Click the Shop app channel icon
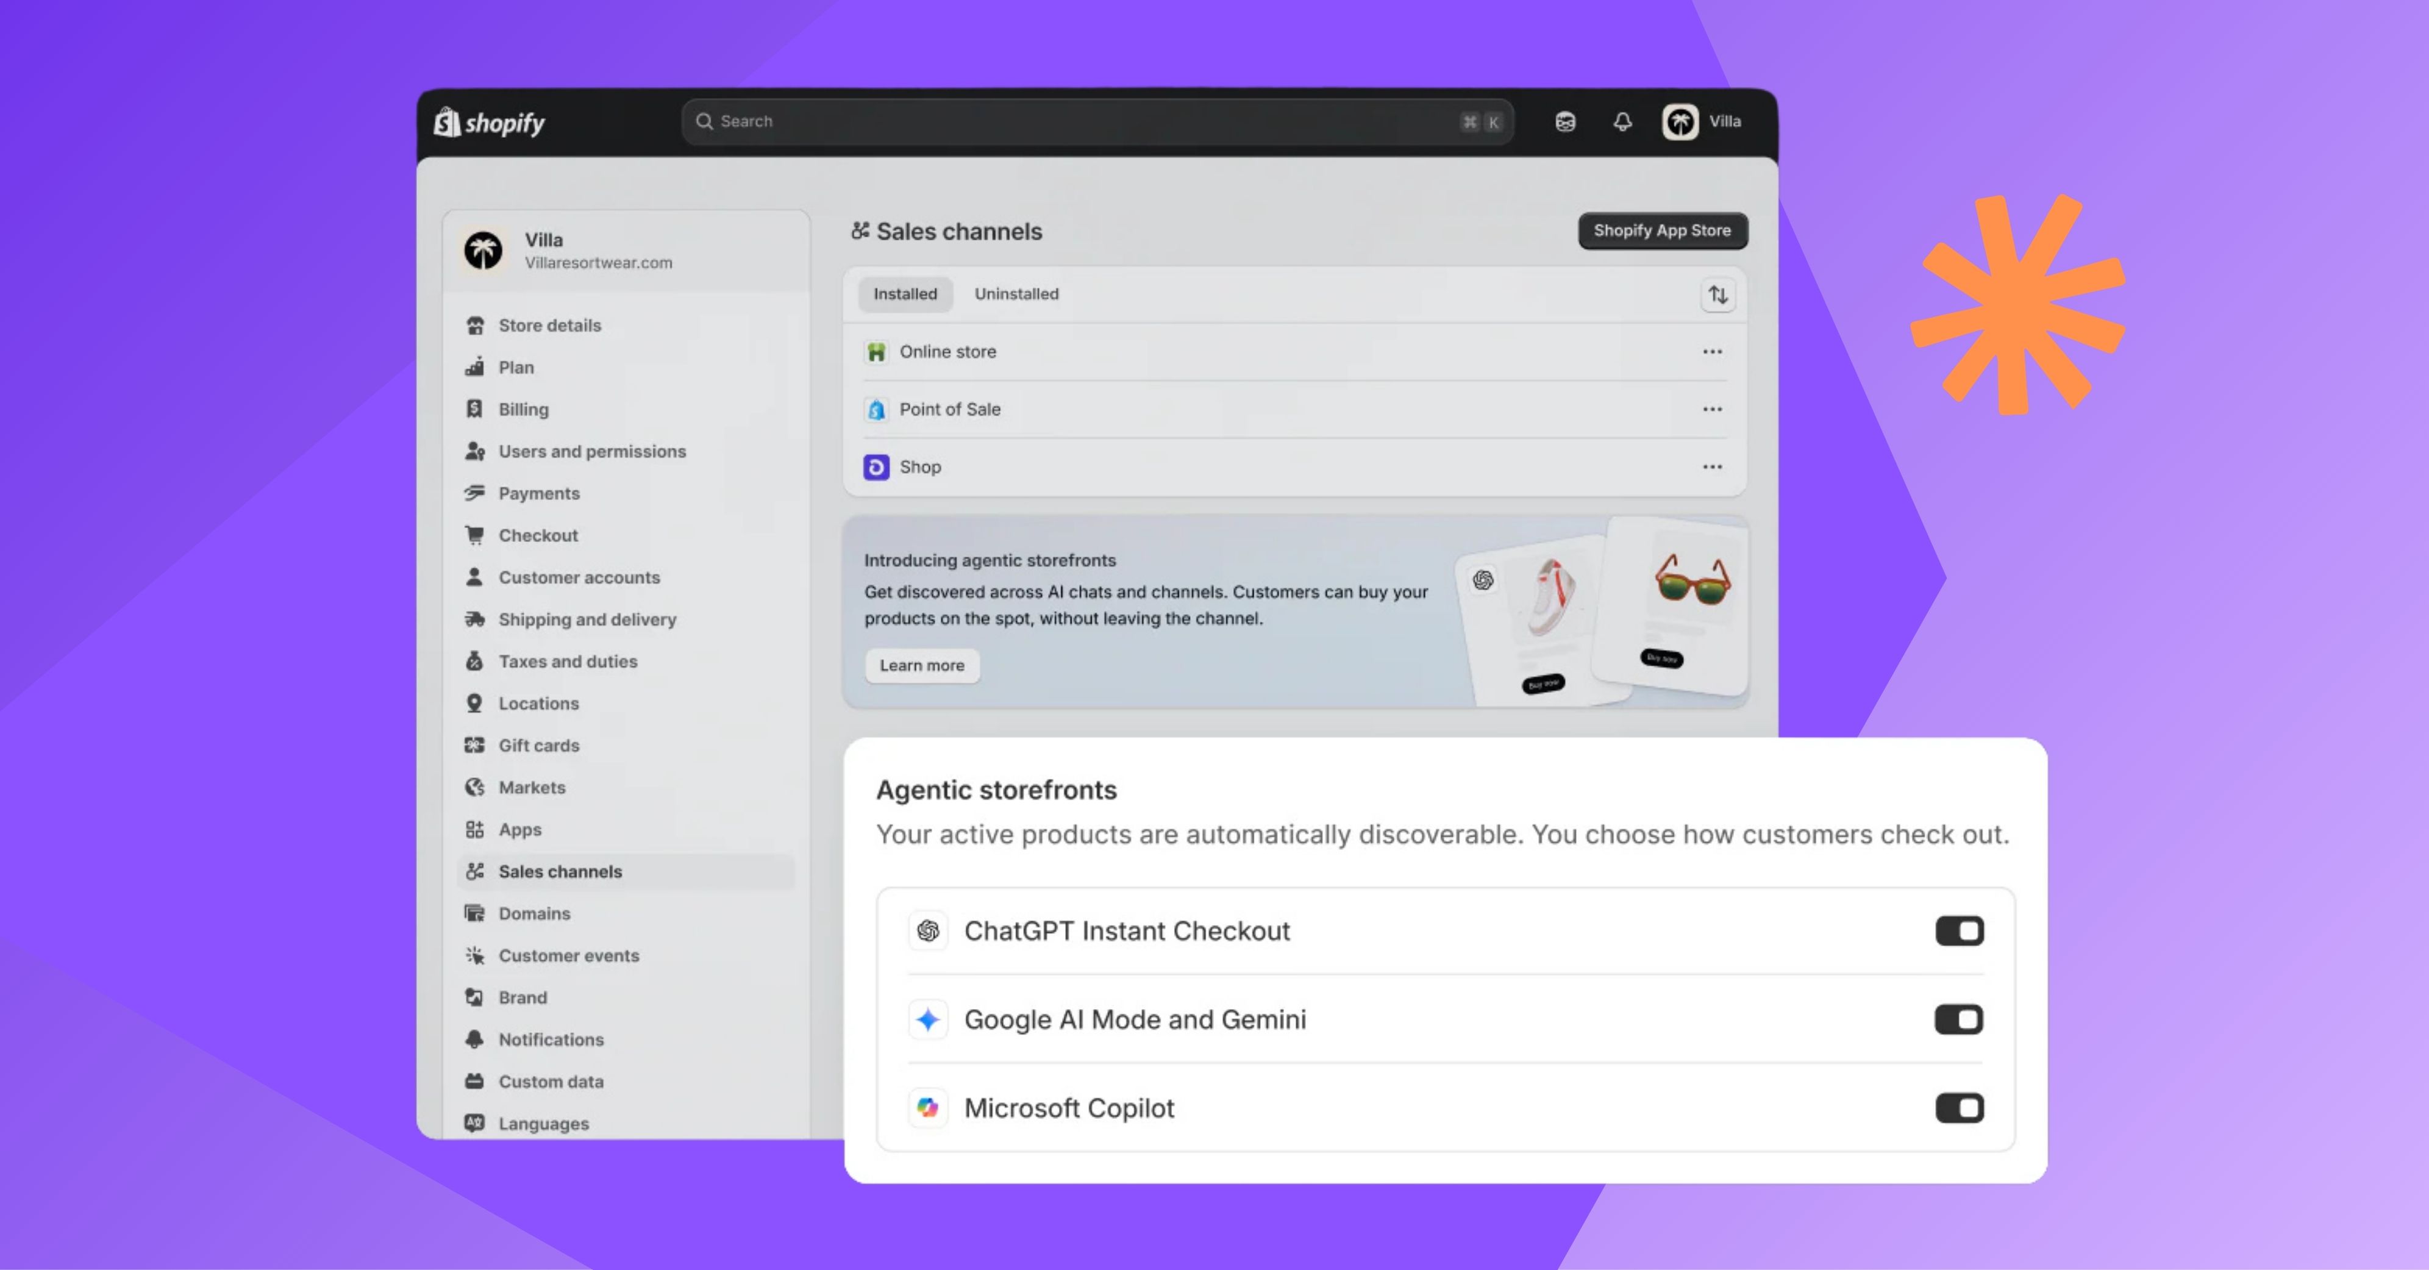 (876, 466)
